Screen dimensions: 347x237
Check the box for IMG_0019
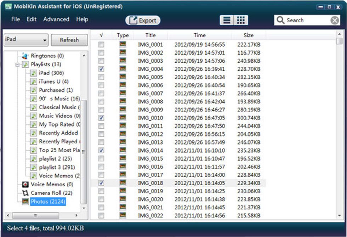coord(101,191)
